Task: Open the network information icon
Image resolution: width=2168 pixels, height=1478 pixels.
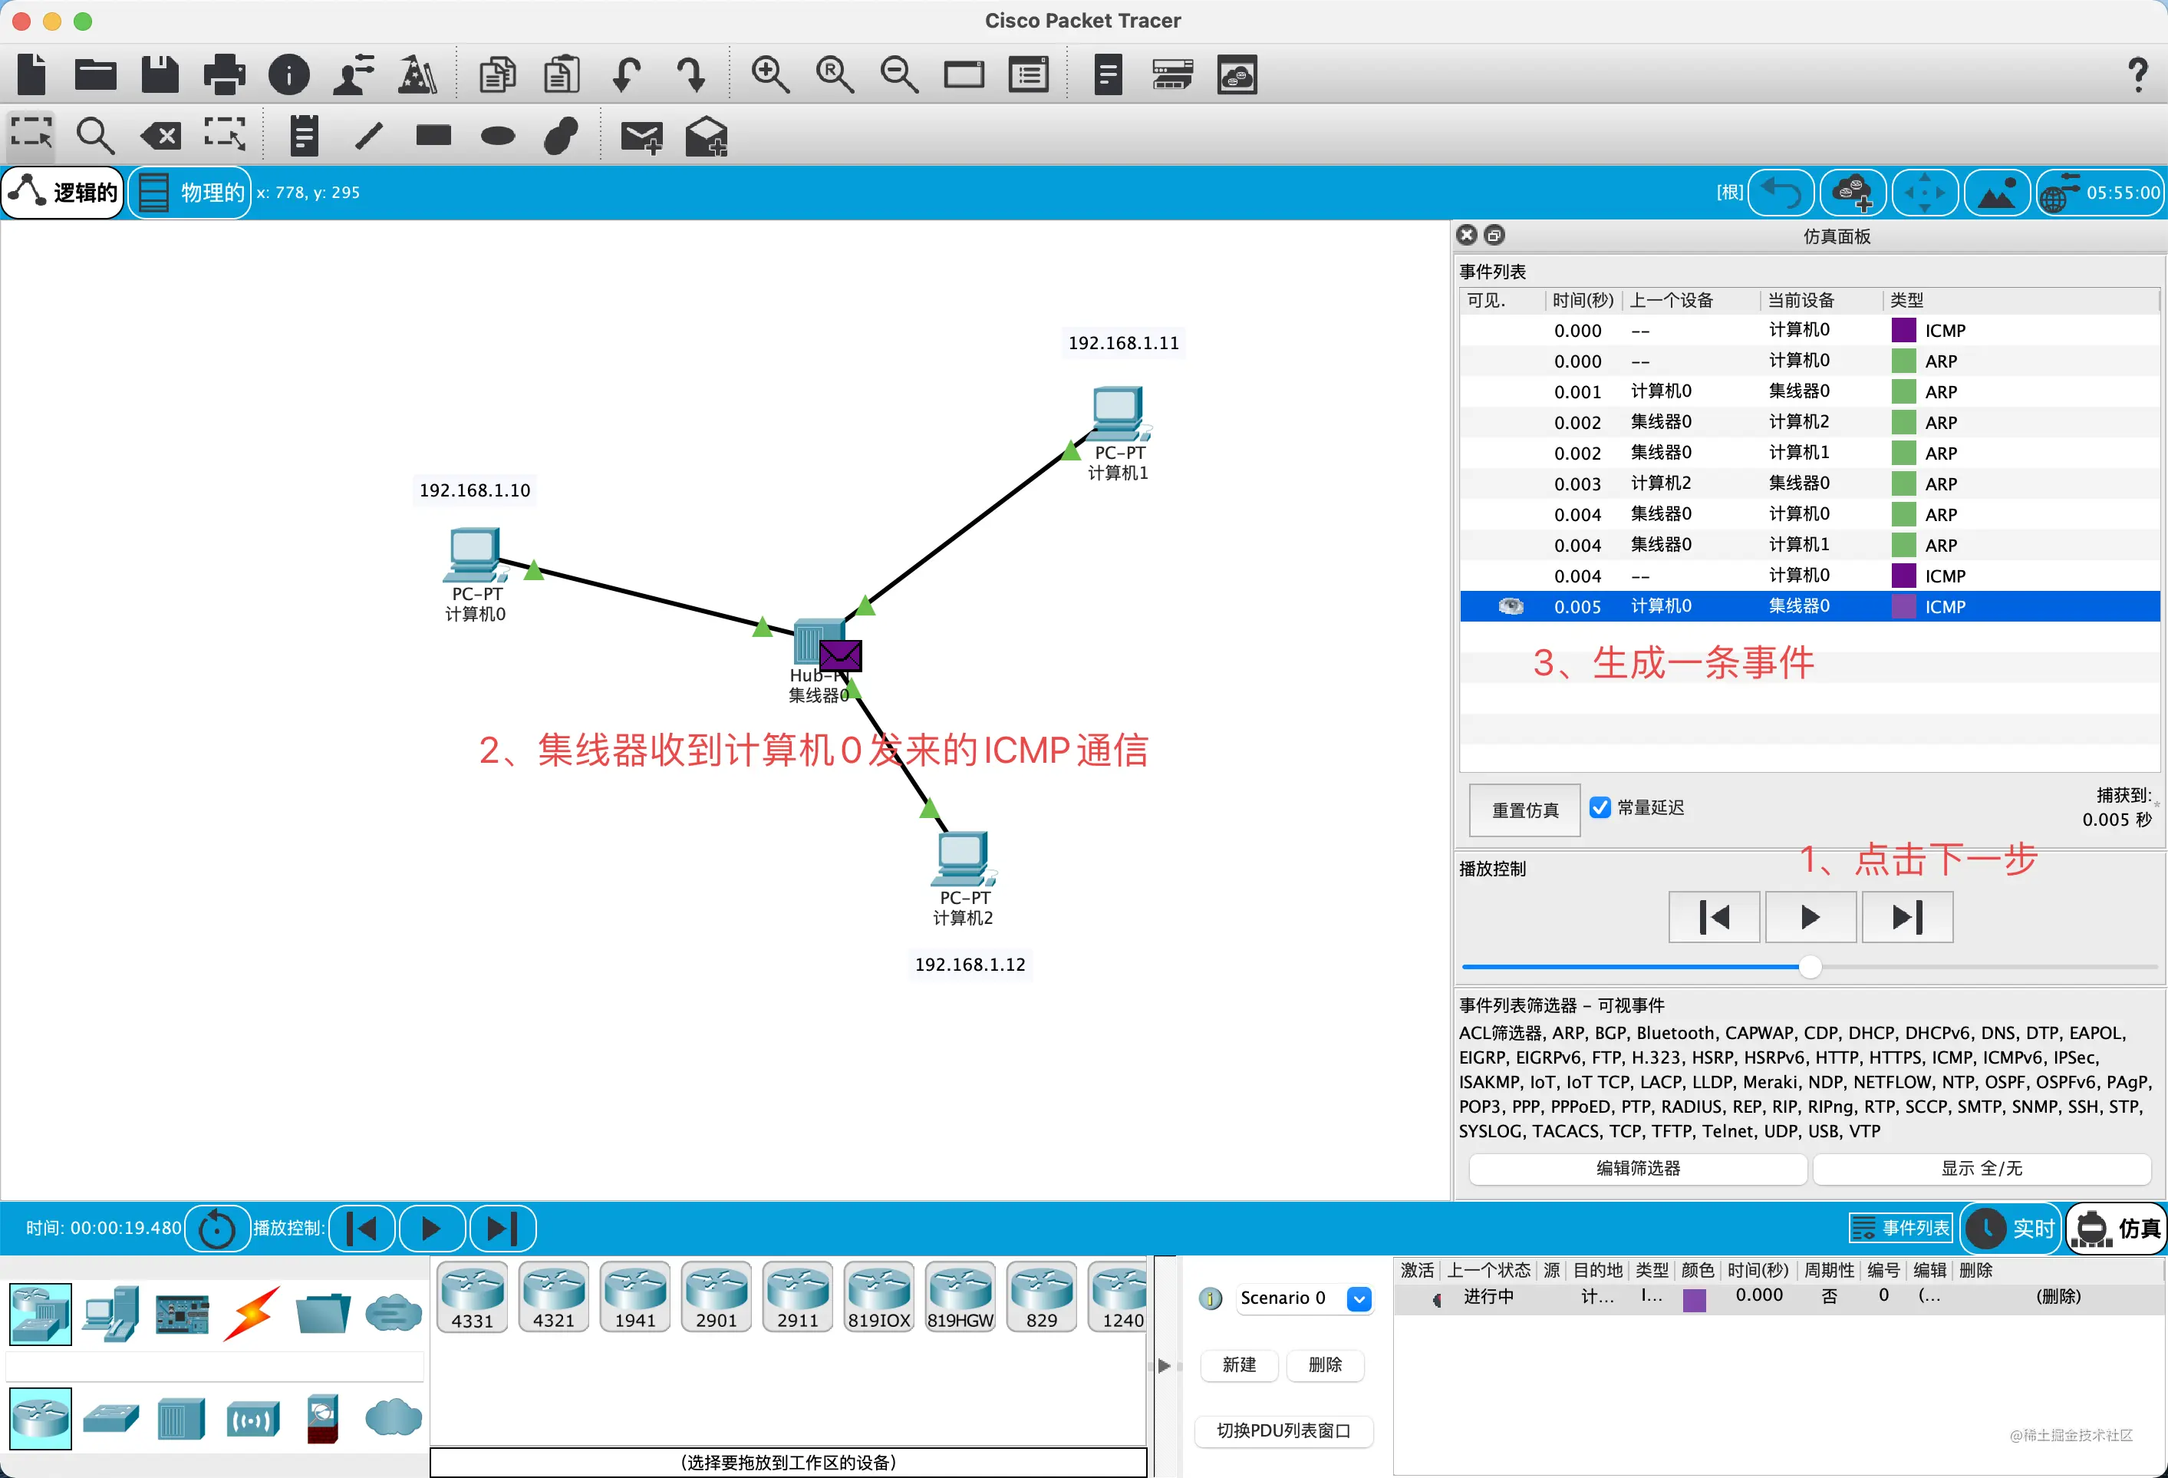Action: pos(289,74)
